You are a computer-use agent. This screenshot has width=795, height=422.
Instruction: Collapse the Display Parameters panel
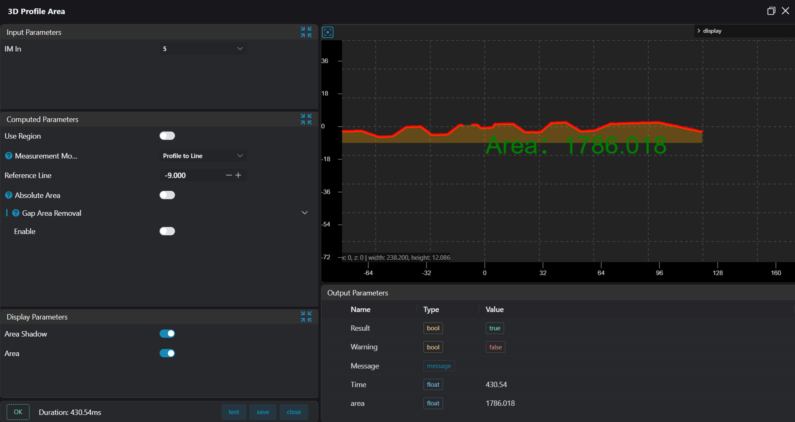(306, 317)
